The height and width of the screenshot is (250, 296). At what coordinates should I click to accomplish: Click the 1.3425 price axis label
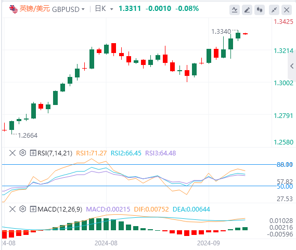tap(284, 22)
